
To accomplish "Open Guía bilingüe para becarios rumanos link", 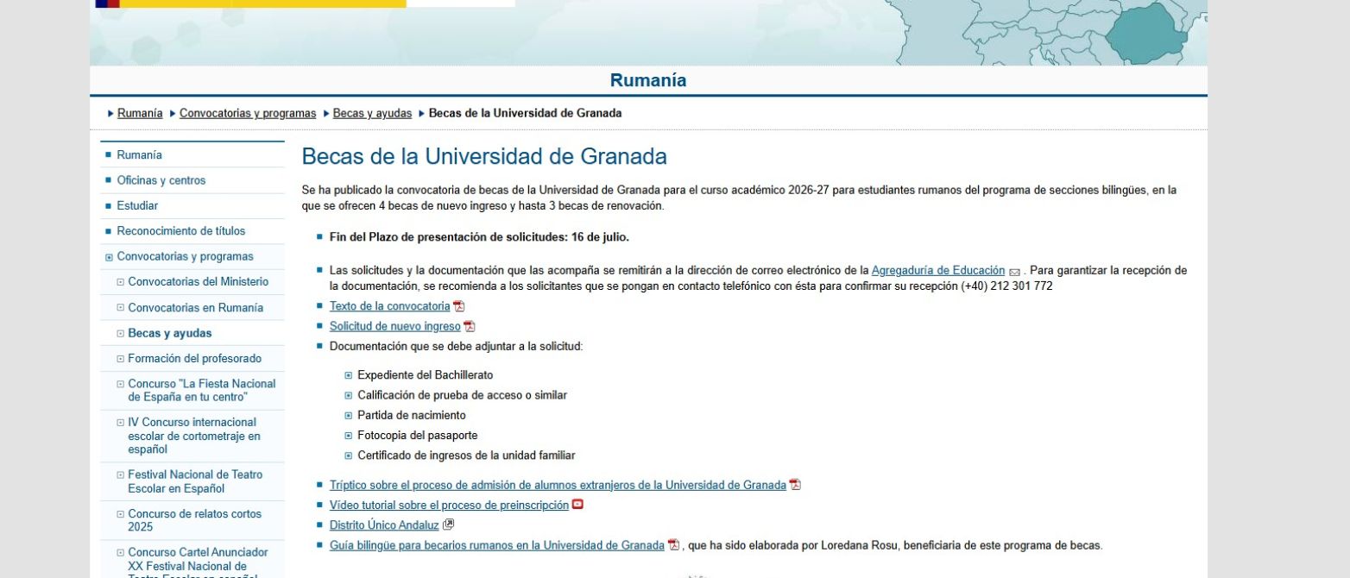I will pyautogui.click(x=497, y=545).
